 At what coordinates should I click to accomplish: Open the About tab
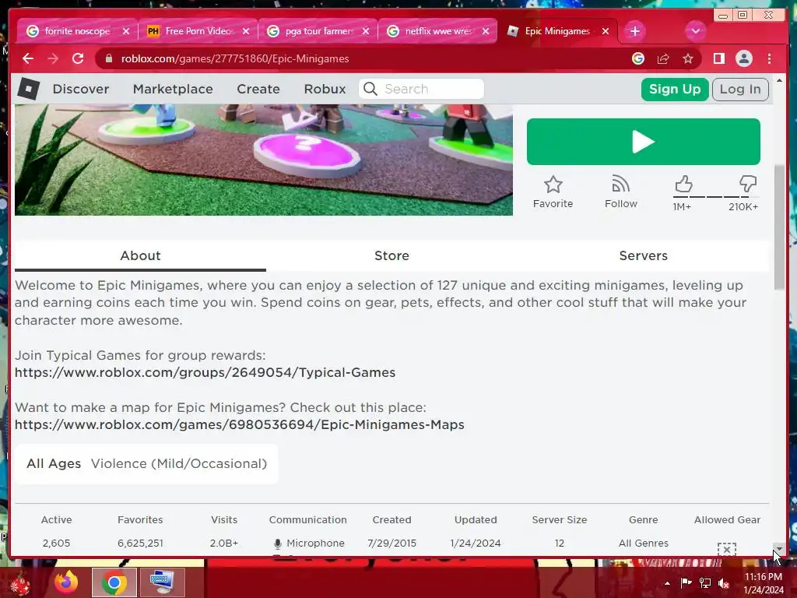tap(140, 255)
